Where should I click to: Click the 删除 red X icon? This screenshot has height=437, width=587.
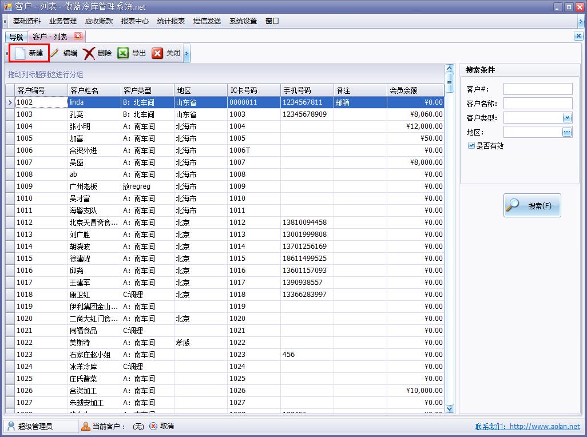tap(89, 53)
